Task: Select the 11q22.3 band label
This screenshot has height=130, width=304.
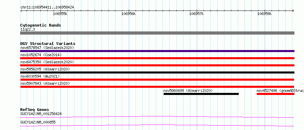Action: [28, 30]
